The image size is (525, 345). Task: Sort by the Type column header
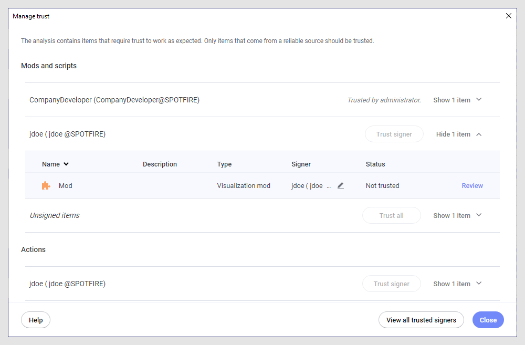[224, 164]
